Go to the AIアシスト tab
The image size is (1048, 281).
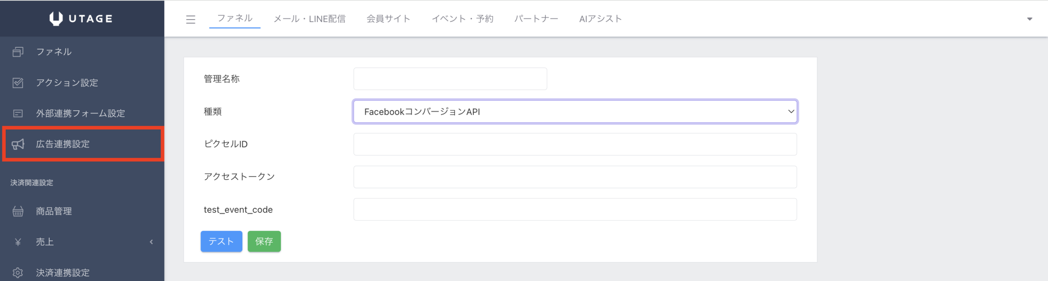click(x=600, y=19)
